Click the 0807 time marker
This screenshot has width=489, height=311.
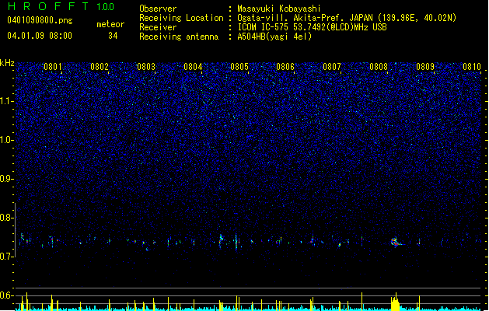click(332, 67)
